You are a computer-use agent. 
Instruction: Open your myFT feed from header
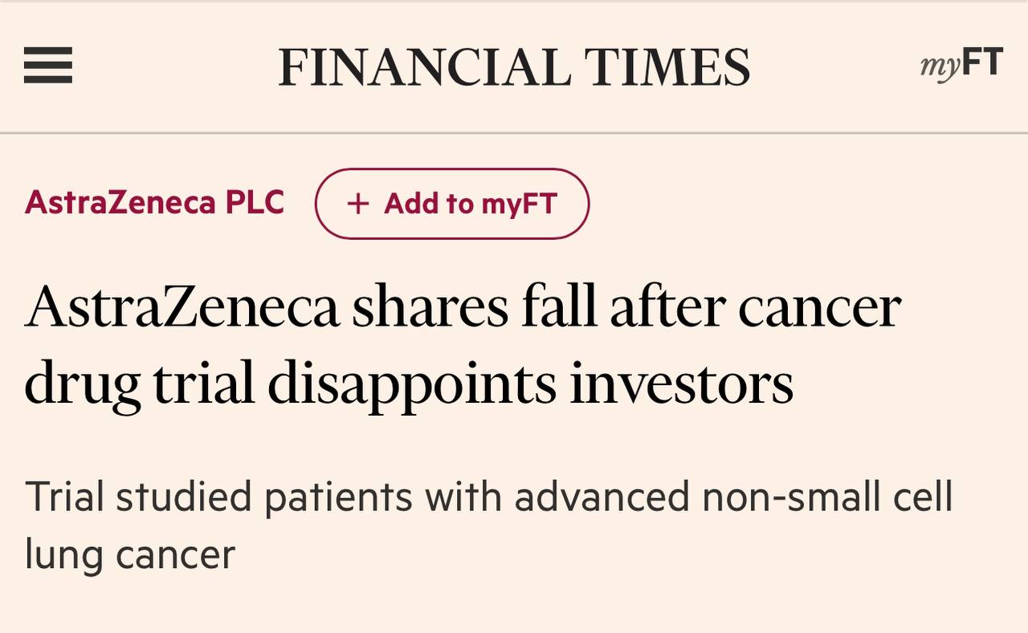(961, 65)
